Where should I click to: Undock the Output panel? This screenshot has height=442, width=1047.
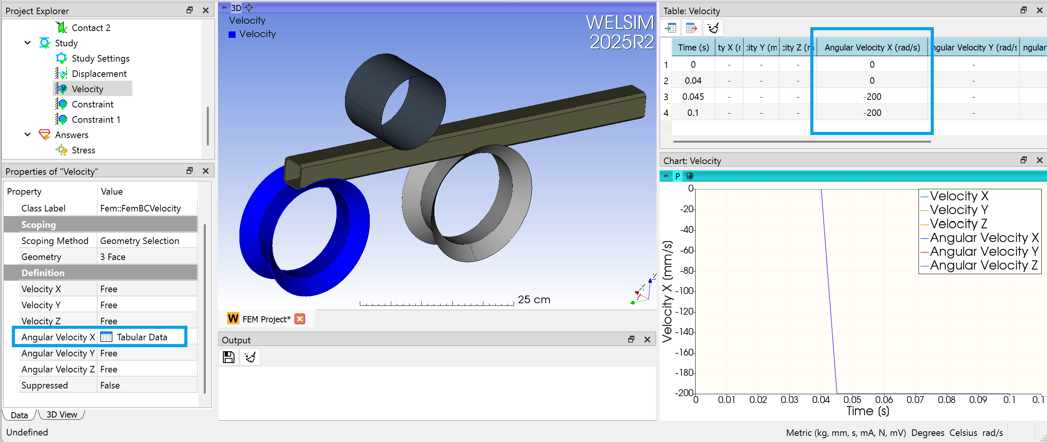click(x=631, y=339)
